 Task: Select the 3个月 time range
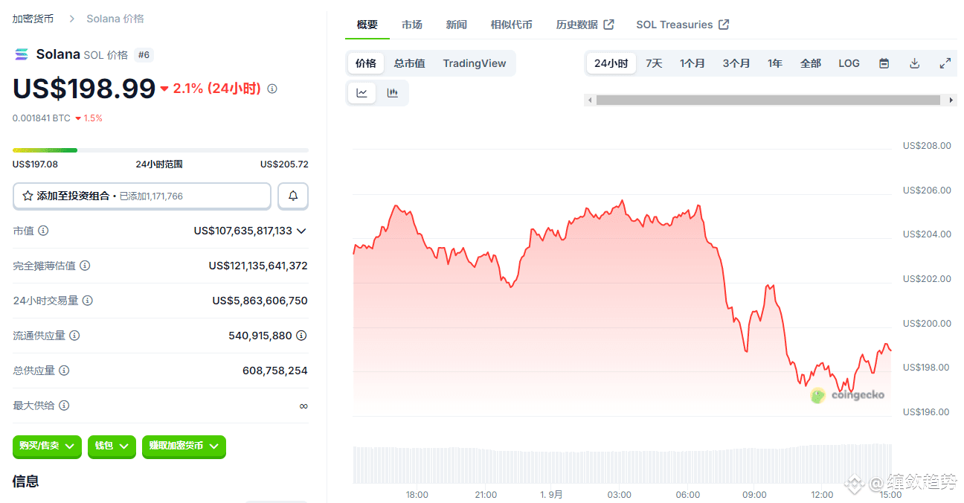(x=736, y=63)
